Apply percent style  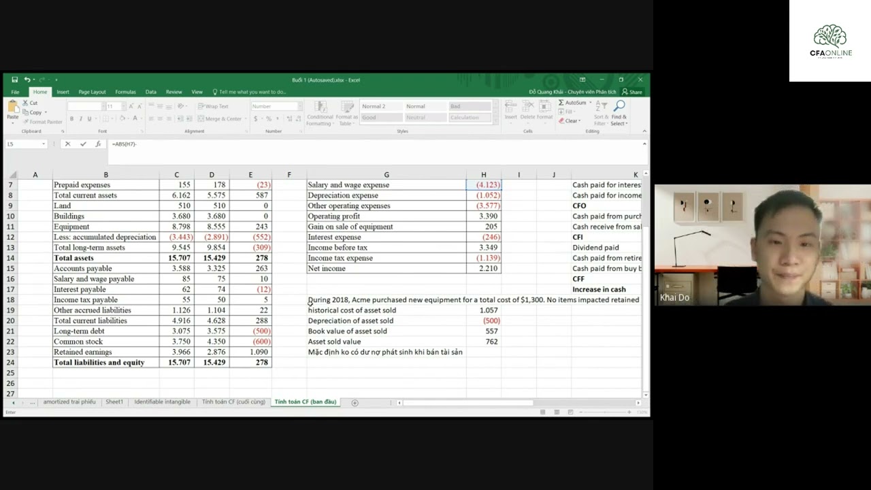269,118
